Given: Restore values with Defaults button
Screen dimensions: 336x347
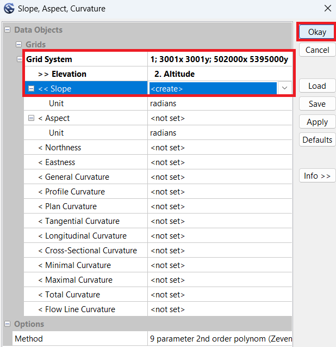Looking at the screenshot, I should [317, 139].
